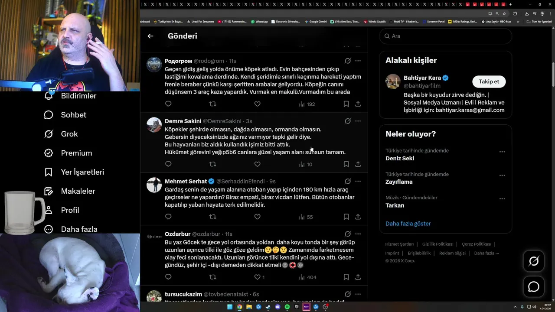Repost Ozdarbur's post
This screenshot has width=555, height=312.
click(212, 277)
